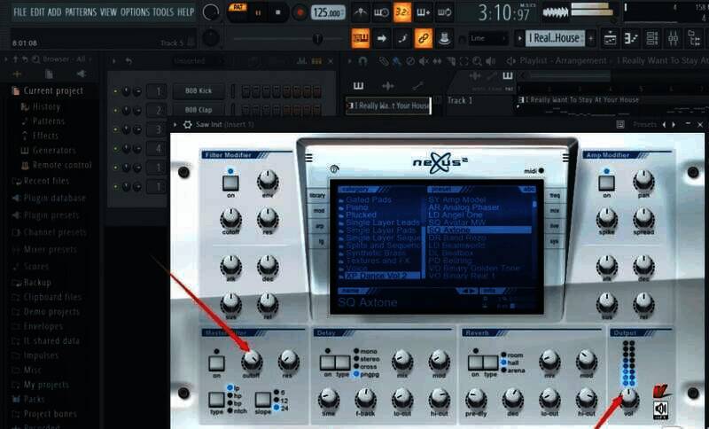Select the playlist Mute tool
709x429 pixels.
[x=424, y=61]
